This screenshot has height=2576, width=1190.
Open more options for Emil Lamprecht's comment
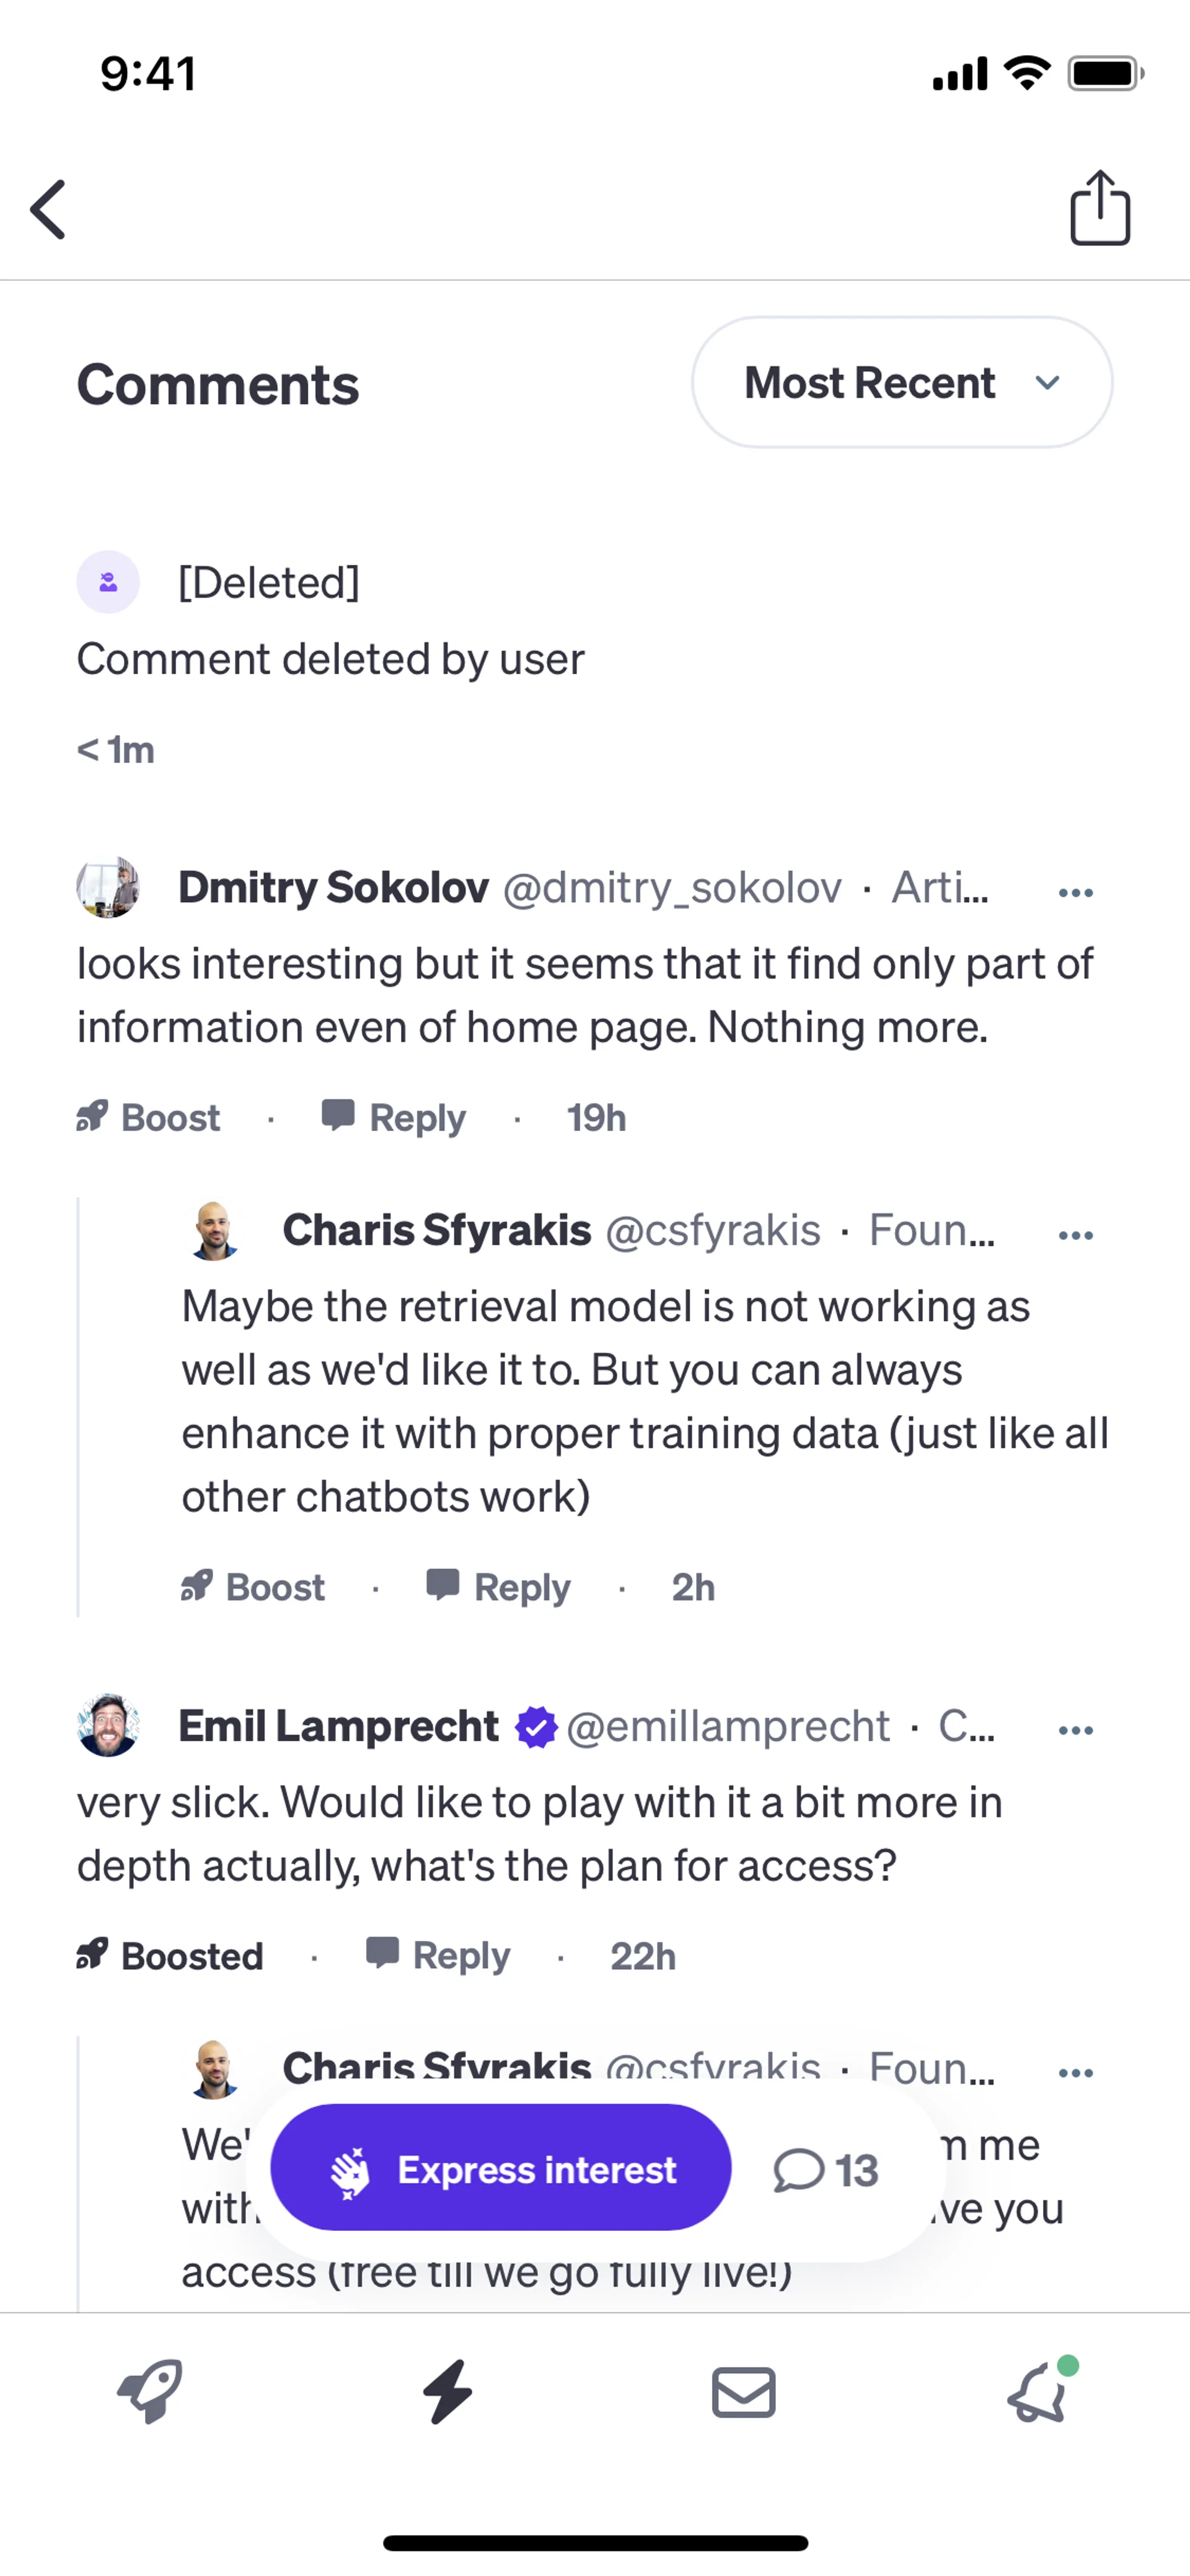tap(1075, 1730)
